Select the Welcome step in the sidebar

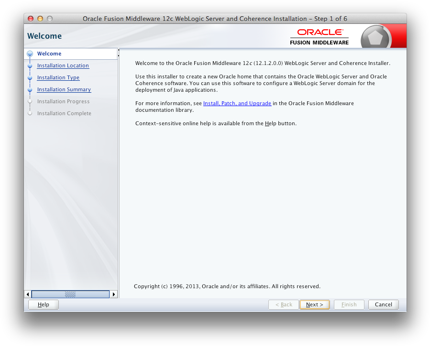(49, 54)
